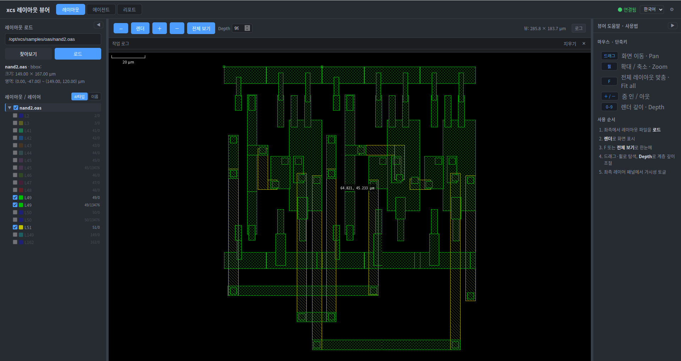Click the L48 red color swatch
Screen dimensions: 681x361
(21, 190)
